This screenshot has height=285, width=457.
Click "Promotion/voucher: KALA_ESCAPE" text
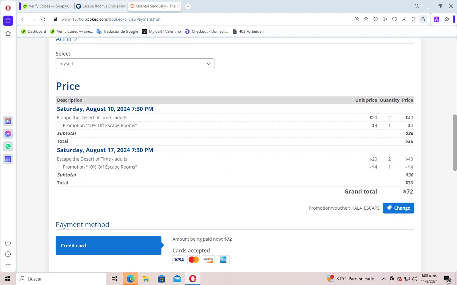(344, 208)
